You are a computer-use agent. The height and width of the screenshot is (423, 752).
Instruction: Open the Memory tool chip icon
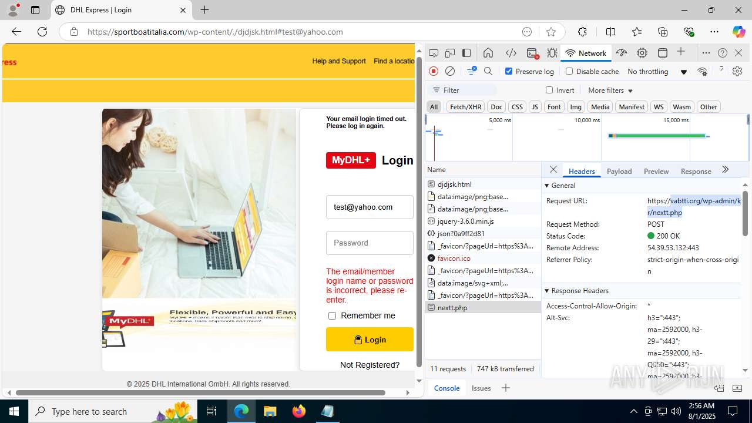coord(642,53)
